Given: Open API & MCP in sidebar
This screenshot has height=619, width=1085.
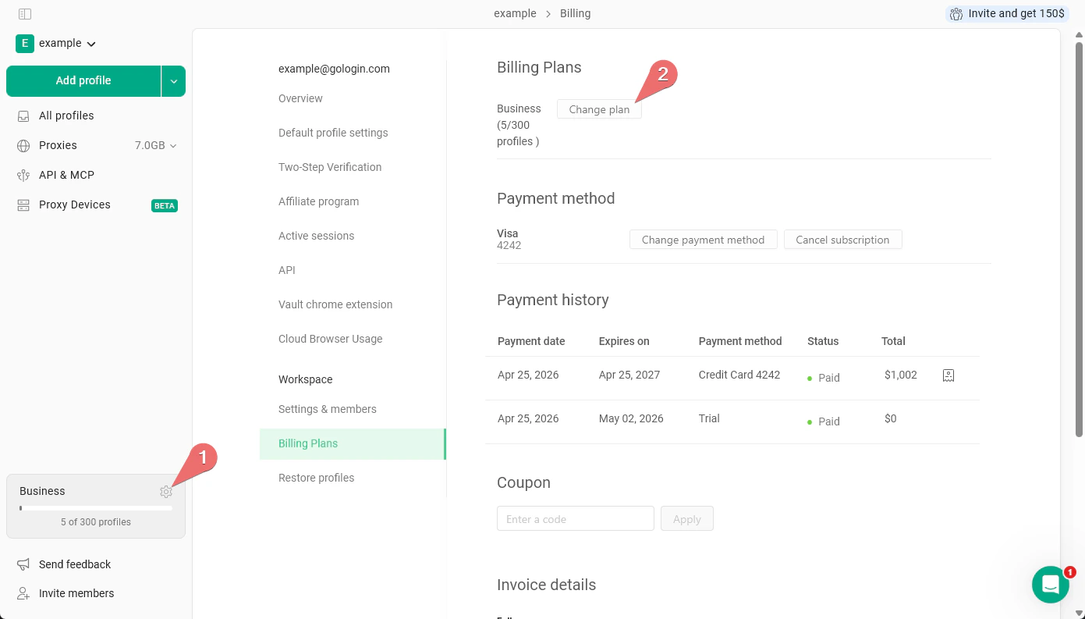Looking at the screenshot, I should point(66,175).
